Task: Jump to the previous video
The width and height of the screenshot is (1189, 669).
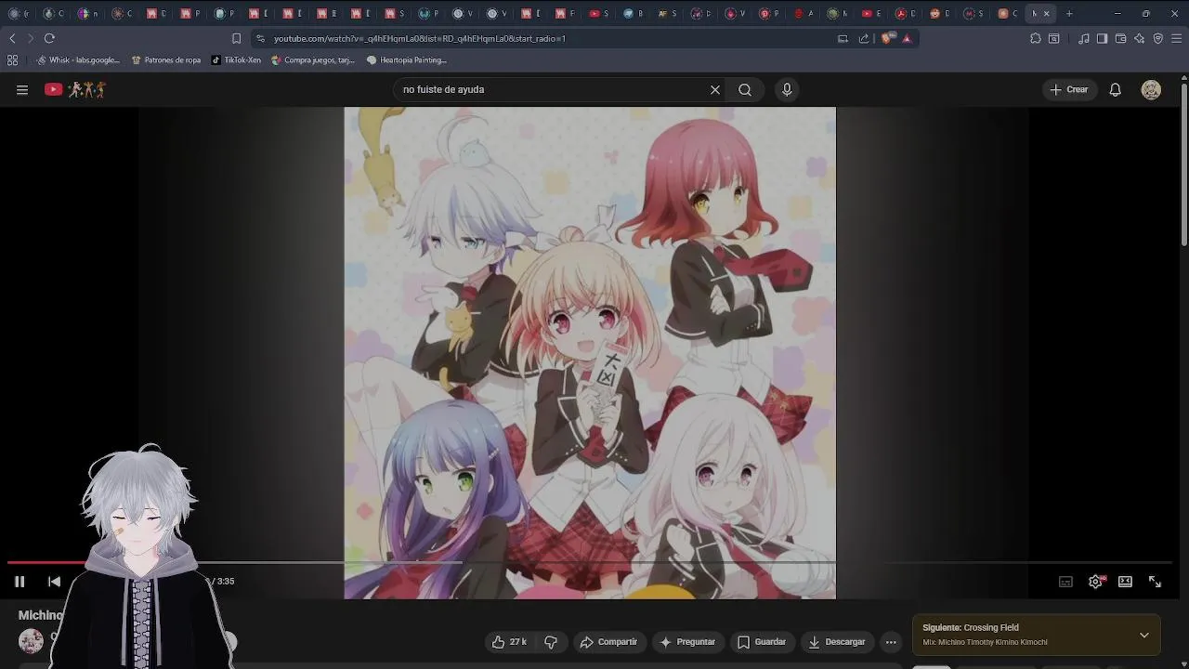Action: pyautogui.click(x=55, y=582)
